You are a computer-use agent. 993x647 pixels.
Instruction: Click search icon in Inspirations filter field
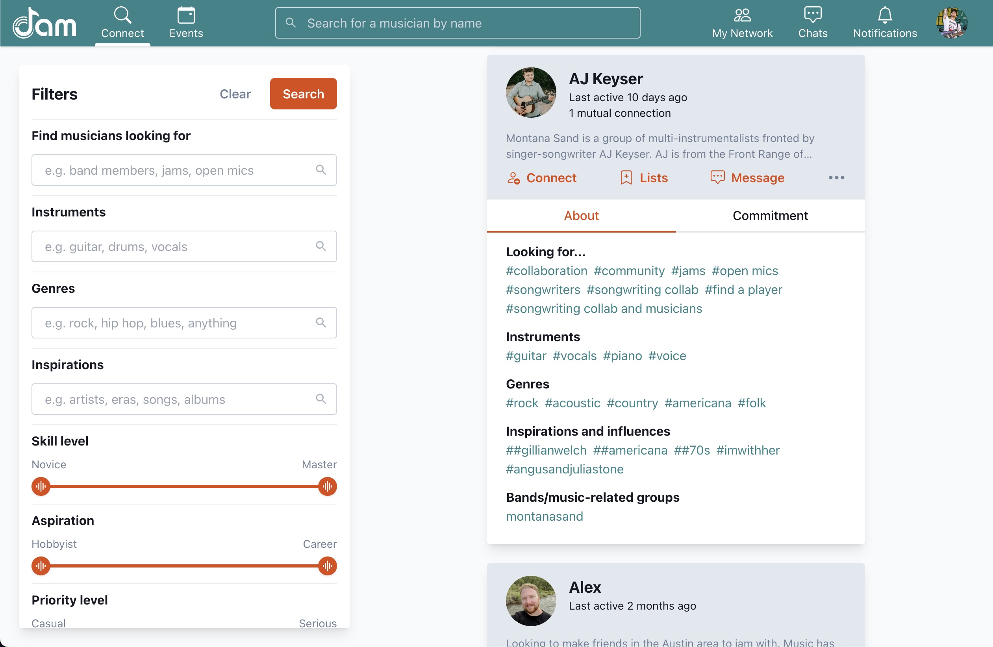[x=321, y=399]
